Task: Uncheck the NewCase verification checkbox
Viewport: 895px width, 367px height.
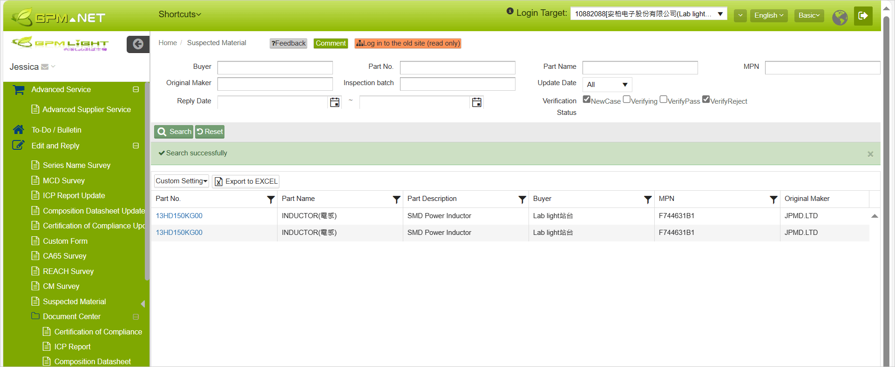Action: (587, 99)
